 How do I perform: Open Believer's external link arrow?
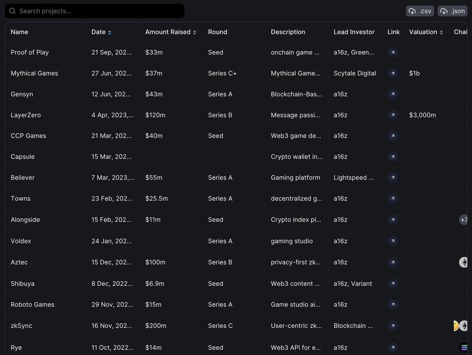[x=393, y=177]
